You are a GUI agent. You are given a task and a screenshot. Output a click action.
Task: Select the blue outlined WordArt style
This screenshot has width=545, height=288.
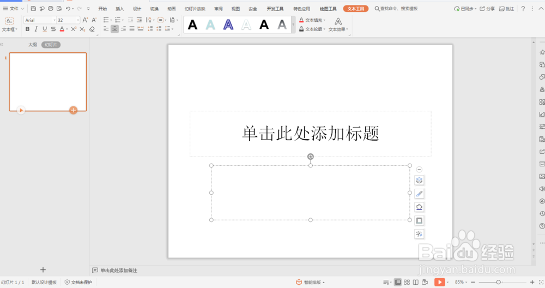pos(228,25)
